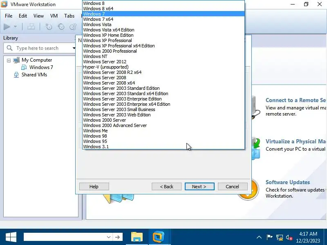Open the Tabs menu
327x245 pixels.
click(x=69, y=16)
